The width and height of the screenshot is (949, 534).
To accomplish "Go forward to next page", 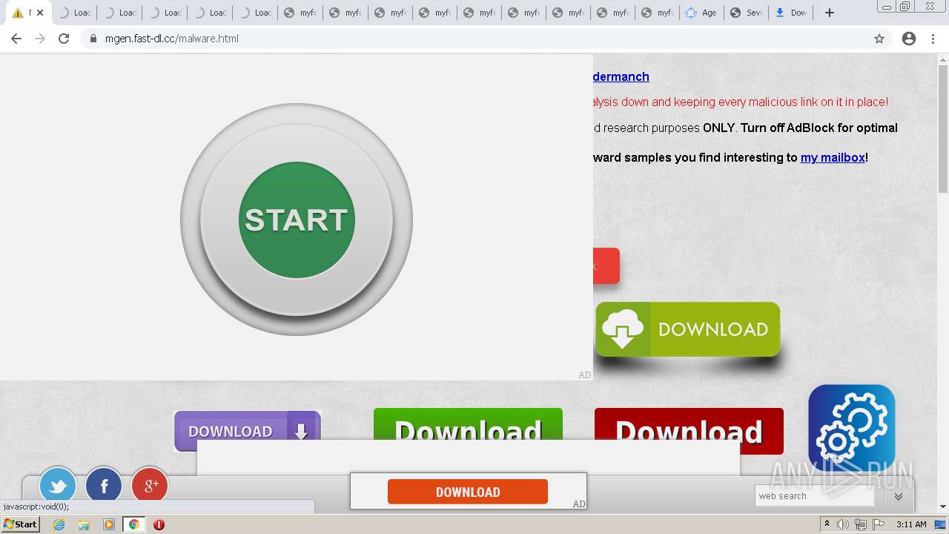I will coord(40,39).
